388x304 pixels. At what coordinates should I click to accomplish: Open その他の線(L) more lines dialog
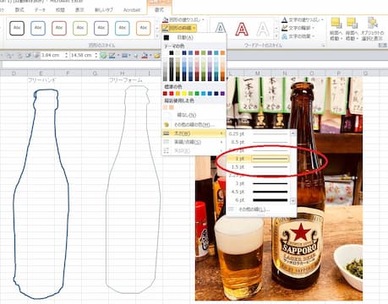coord(254,209)
